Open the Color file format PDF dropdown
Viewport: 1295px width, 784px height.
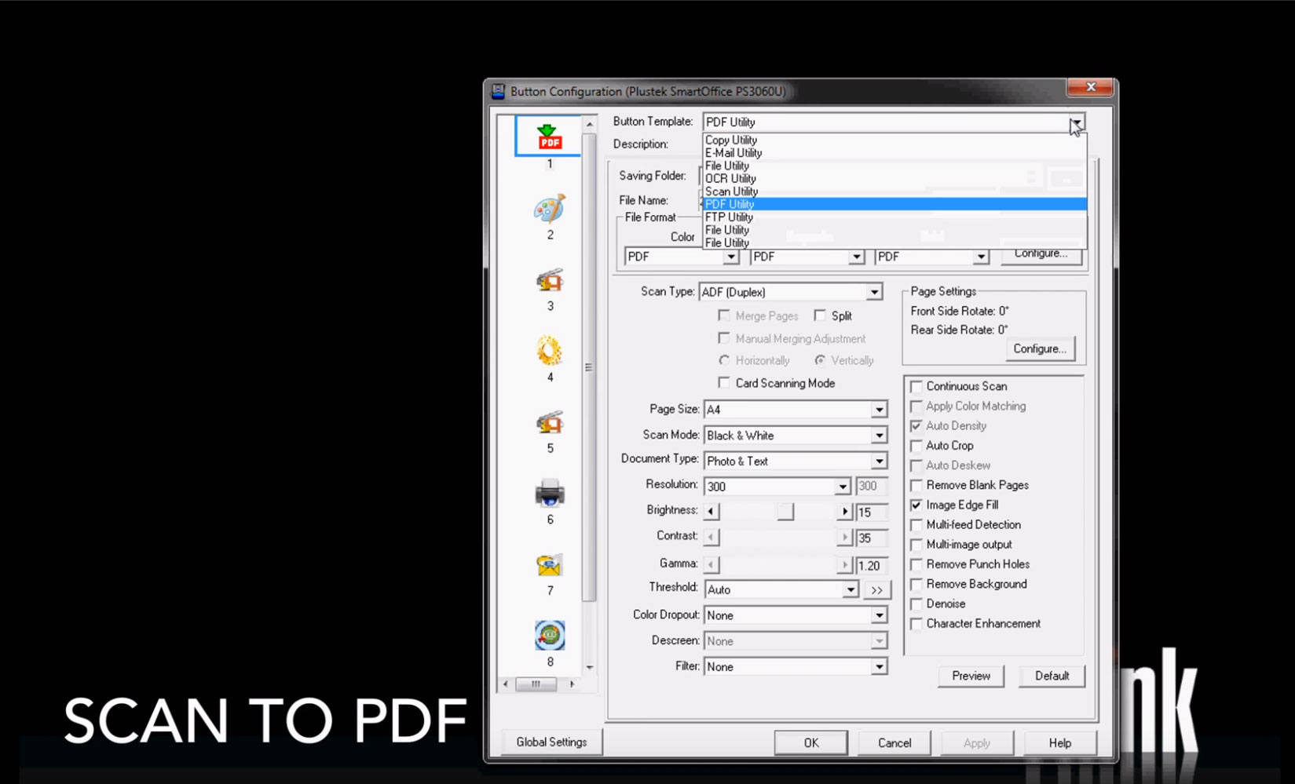[x=731, y=257]
